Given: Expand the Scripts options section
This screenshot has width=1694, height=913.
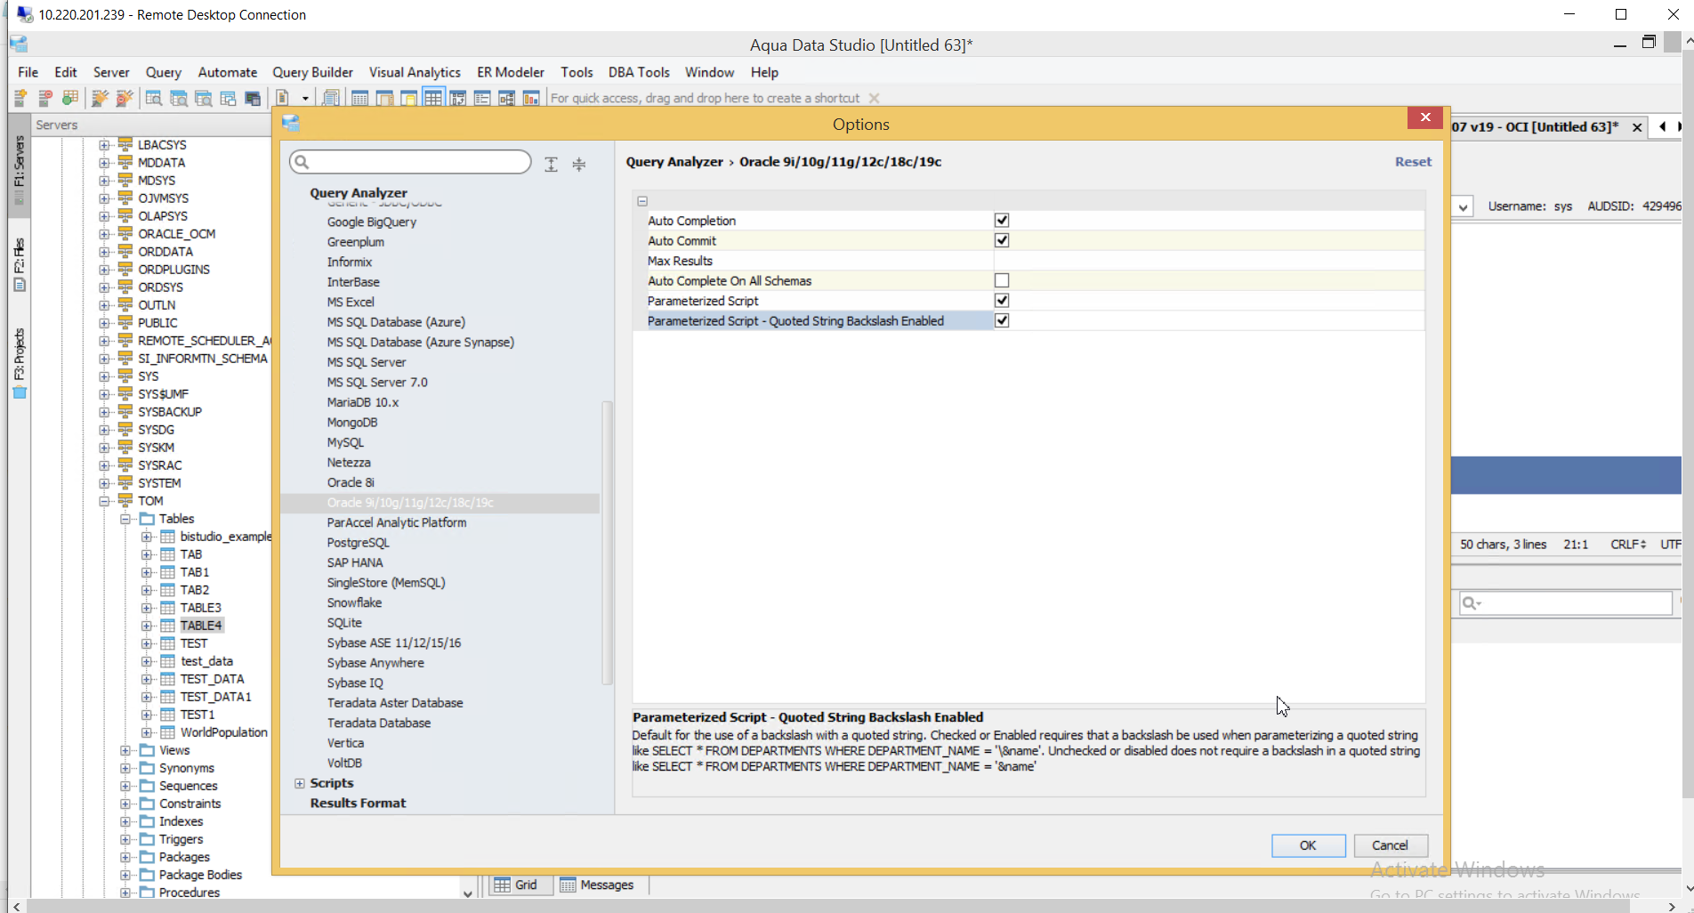Looking at the screenshot, I should click(x=300, y=783).
